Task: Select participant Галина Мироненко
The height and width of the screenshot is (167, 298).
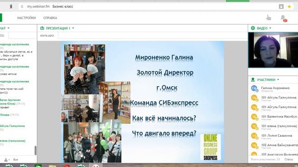Action: [275, 88]
